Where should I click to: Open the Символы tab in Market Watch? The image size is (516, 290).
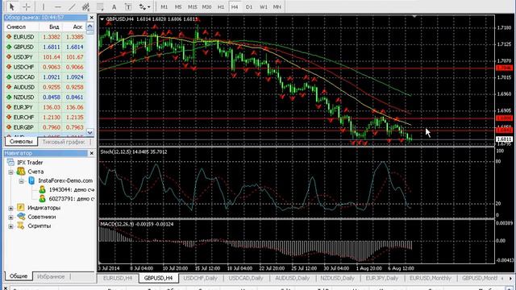[21, 142]
